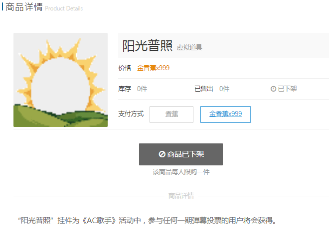
Task: Click the 已售出 0件 sold count
Action: [224, 89]
